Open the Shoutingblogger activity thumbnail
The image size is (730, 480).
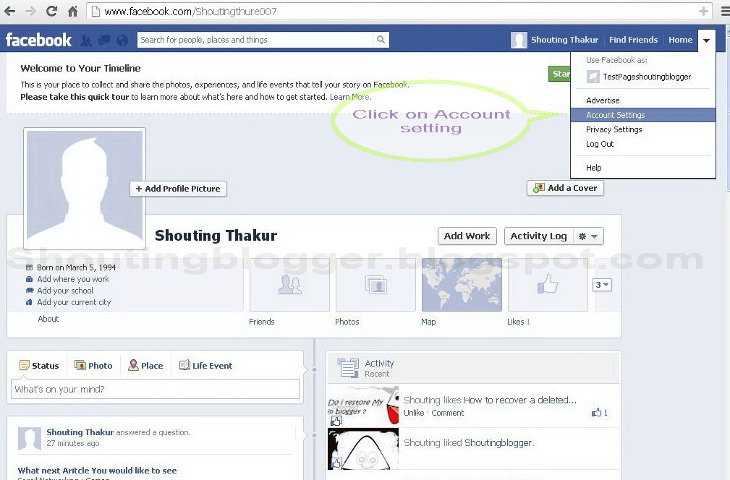pyautogui.click(x=363, y=449)
